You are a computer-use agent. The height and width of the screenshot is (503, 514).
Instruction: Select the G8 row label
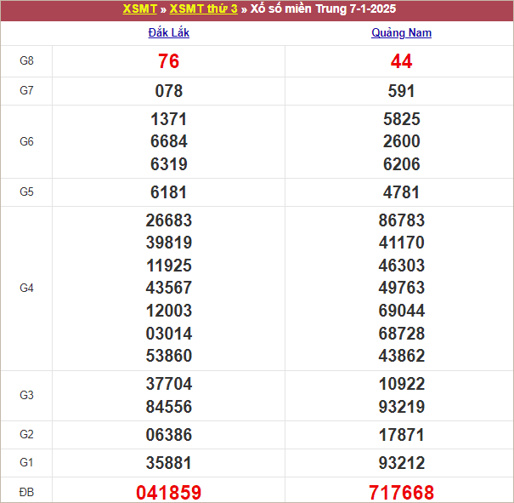coord(26,60)
